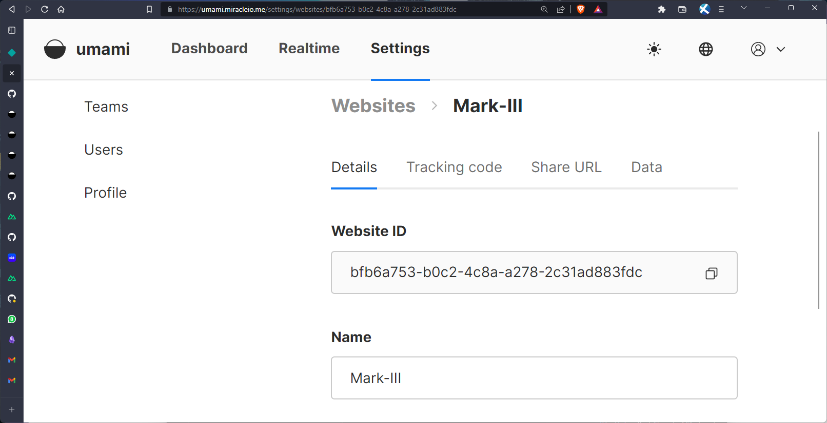827x423 pixels.
Task: Switch to the Tracking code tab
Action: click(x=454, y=167)
